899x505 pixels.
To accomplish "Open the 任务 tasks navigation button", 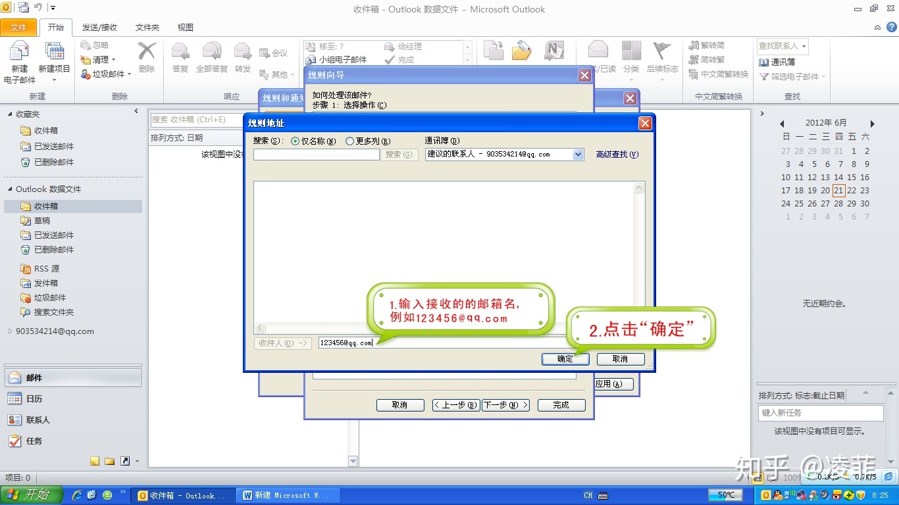I will click(x=72, y=441).
